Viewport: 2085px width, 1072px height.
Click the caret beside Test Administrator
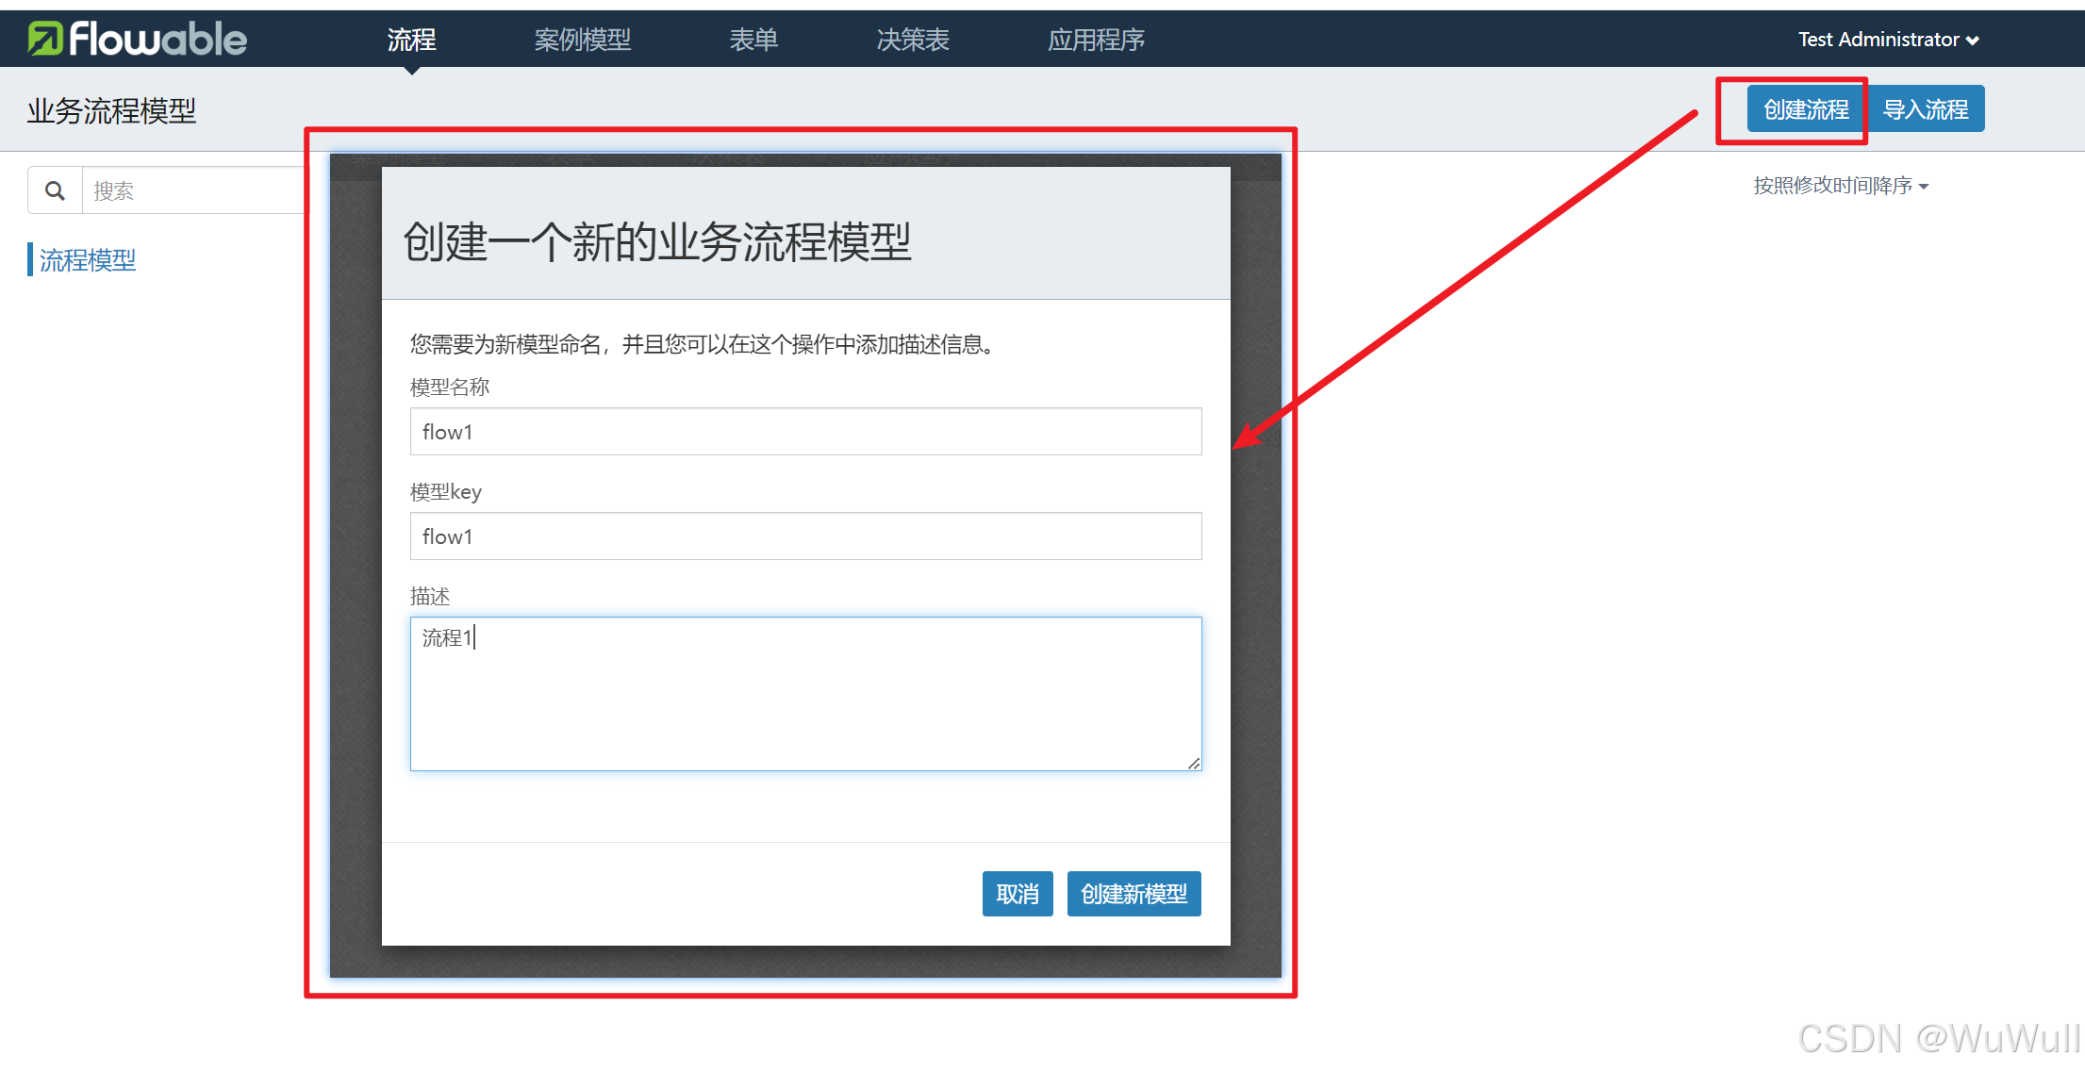click(x=1973, y=41)
